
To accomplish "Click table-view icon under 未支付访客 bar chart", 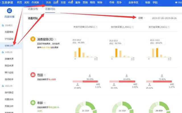I will tap(96, 59).
